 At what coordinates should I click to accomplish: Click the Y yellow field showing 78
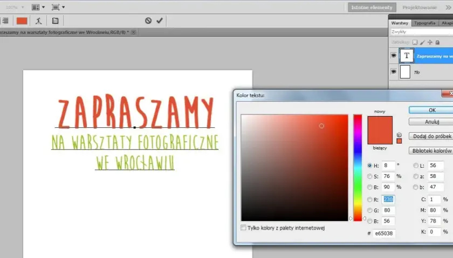[434, 221]
